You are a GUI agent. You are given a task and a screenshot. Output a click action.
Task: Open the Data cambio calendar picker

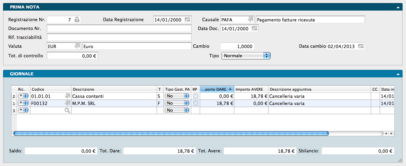(361, 46)
